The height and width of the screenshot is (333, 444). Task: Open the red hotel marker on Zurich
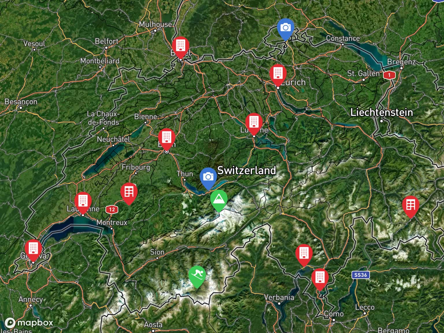(278, 75)
